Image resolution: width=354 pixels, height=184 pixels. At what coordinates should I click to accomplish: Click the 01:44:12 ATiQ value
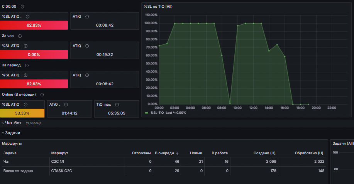[69, 113]
